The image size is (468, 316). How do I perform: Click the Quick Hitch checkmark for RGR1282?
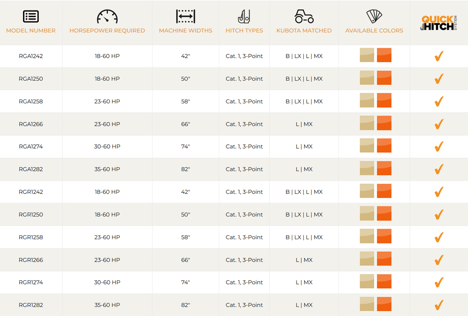pyautogui.click(x=439, y=304)
